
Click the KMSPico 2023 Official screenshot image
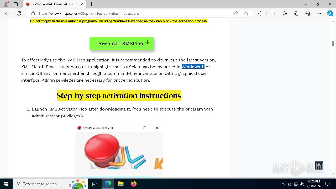tap(119, 151)
